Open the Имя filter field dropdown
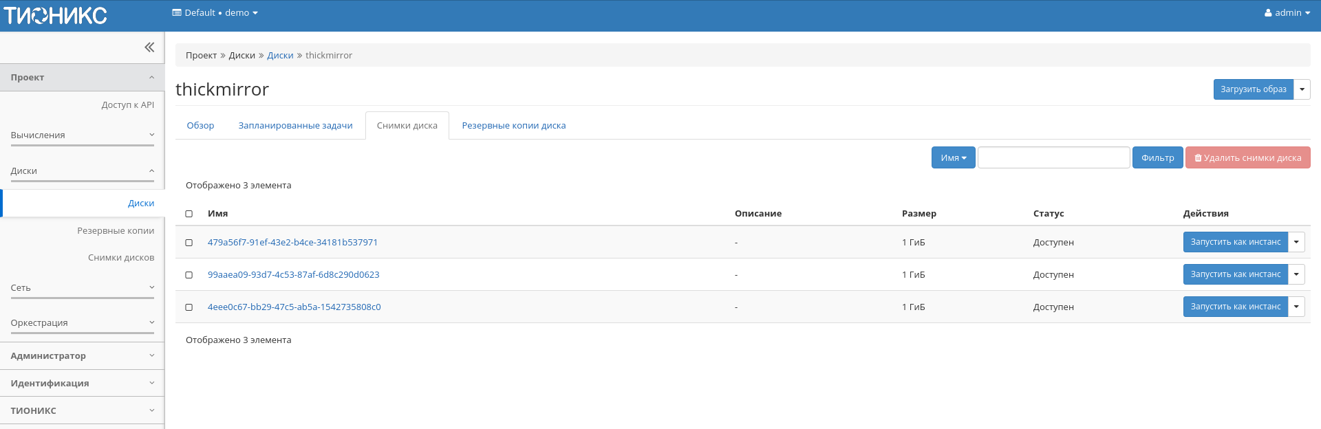Screen dimensions: 1321x429 [953, 158]
